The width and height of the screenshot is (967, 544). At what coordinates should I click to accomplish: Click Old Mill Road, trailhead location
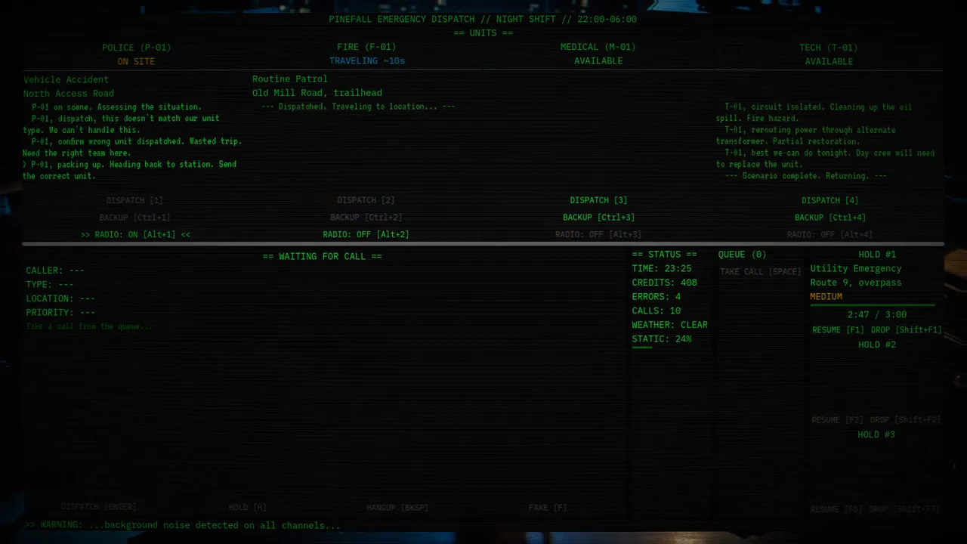[x=317, y=93]
